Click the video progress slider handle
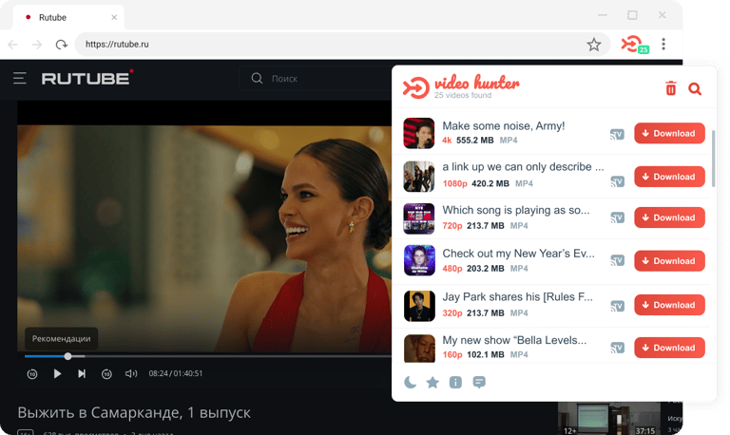Image resolution: width=730 pixels, height=435 pixels. 68,356
